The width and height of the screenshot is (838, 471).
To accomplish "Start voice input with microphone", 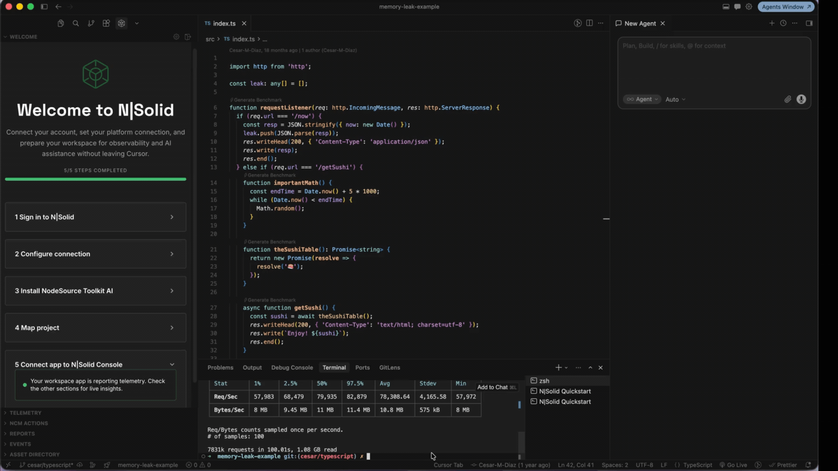I will [x=801, y=99].
